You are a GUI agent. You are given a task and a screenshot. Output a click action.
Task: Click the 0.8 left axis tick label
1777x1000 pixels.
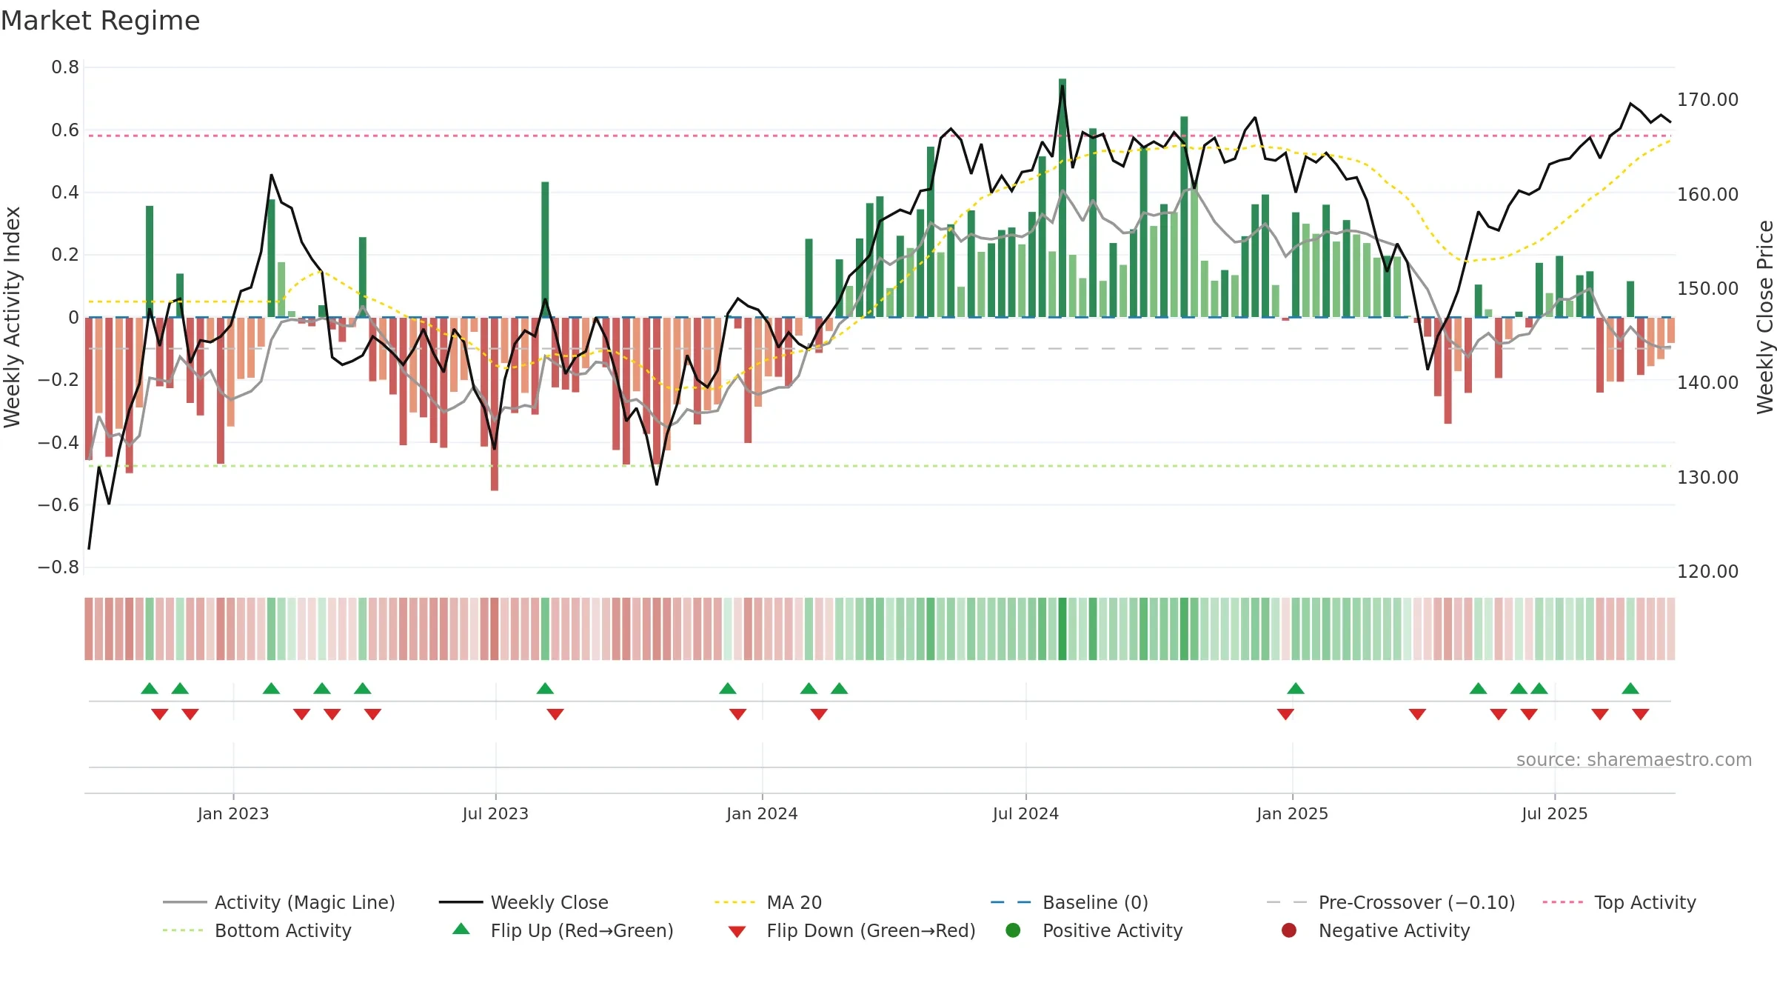[x=65, y=67]
